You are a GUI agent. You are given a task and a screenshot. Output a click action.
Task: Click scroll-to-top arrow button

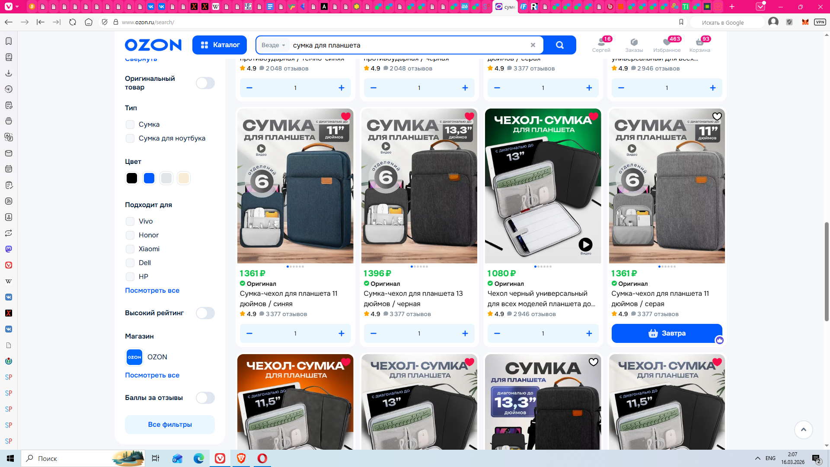pyautogui.click(x=803, y=429)
